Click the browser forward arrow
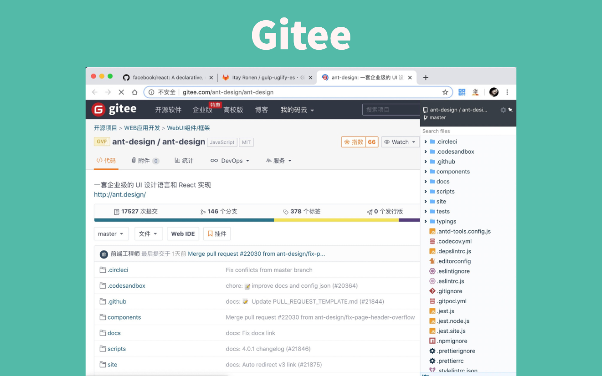Image resolution: width=602 pixels, height=376 pixels. (x=108, y=92)
